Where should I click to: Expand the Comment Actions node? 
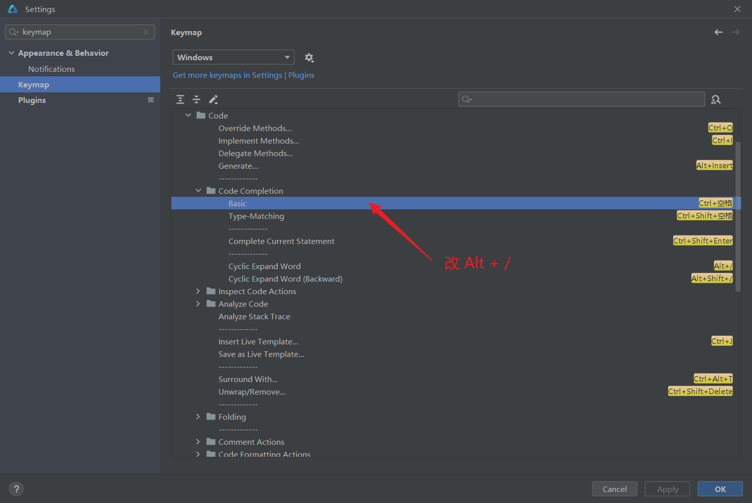click(198, 442)
